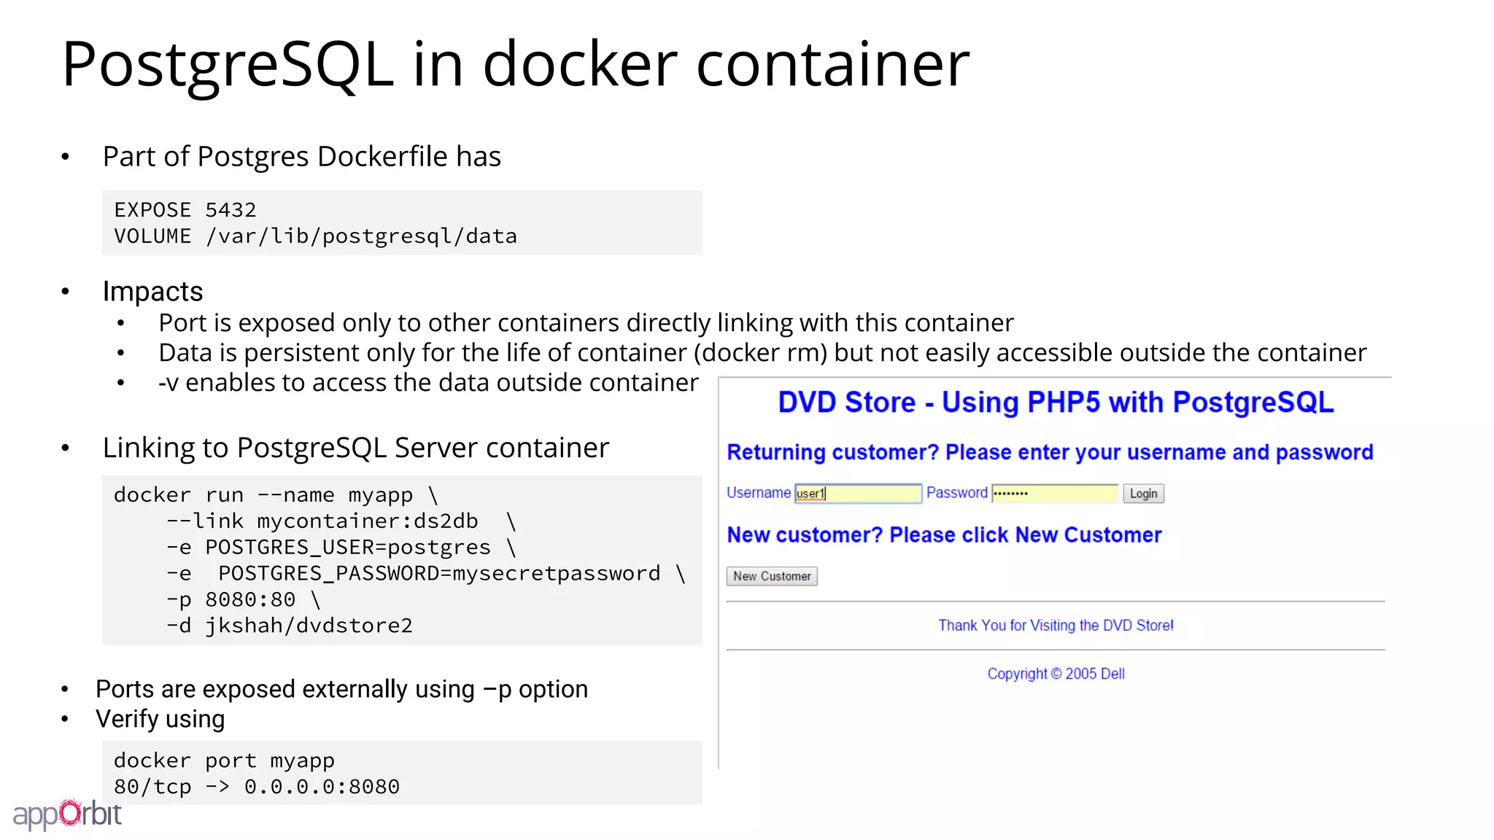Click the VOLUME /var/lib/postgresql/data line

(x=315, y=236)
